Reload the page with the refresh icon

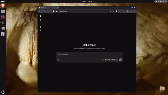pos(45,11)
